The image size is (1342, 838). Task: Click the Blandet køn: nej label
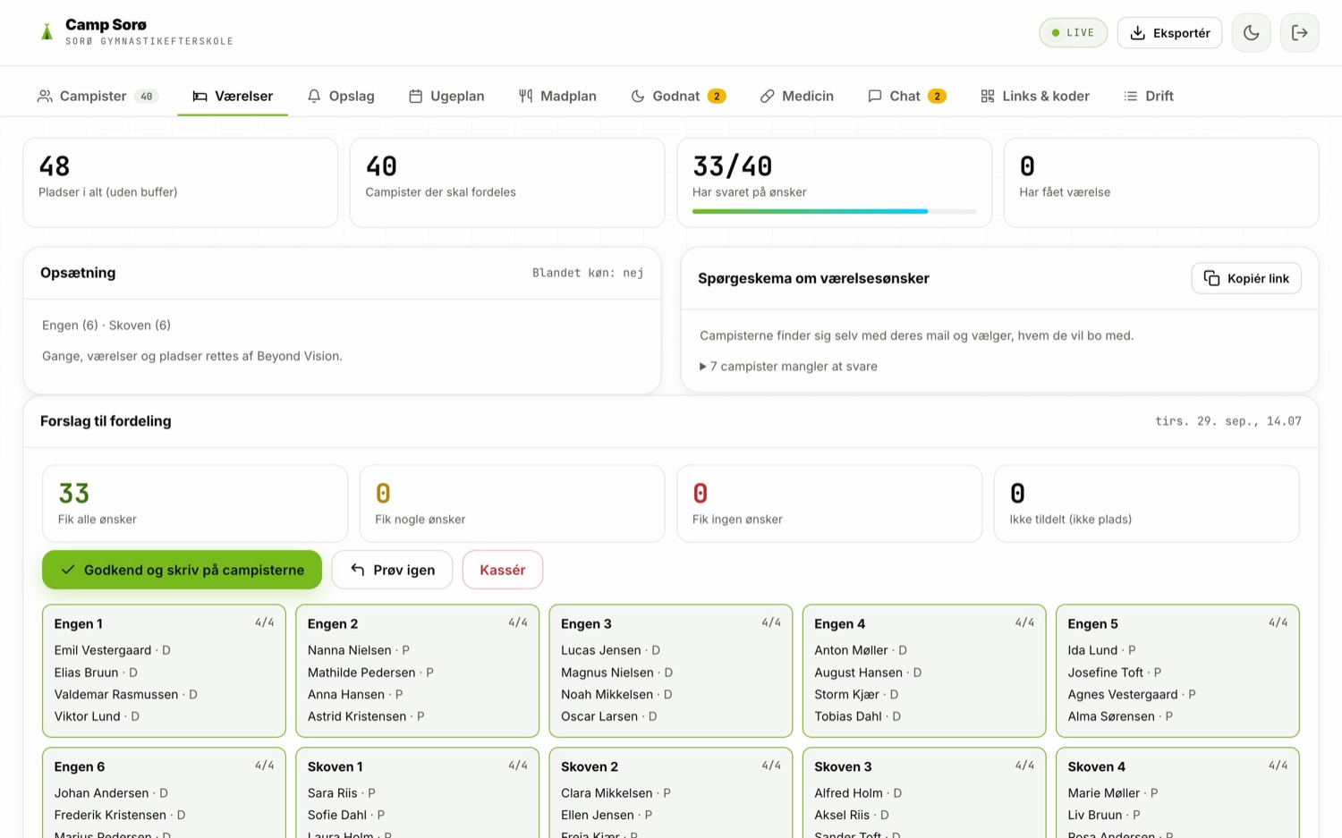click(588, 273)
